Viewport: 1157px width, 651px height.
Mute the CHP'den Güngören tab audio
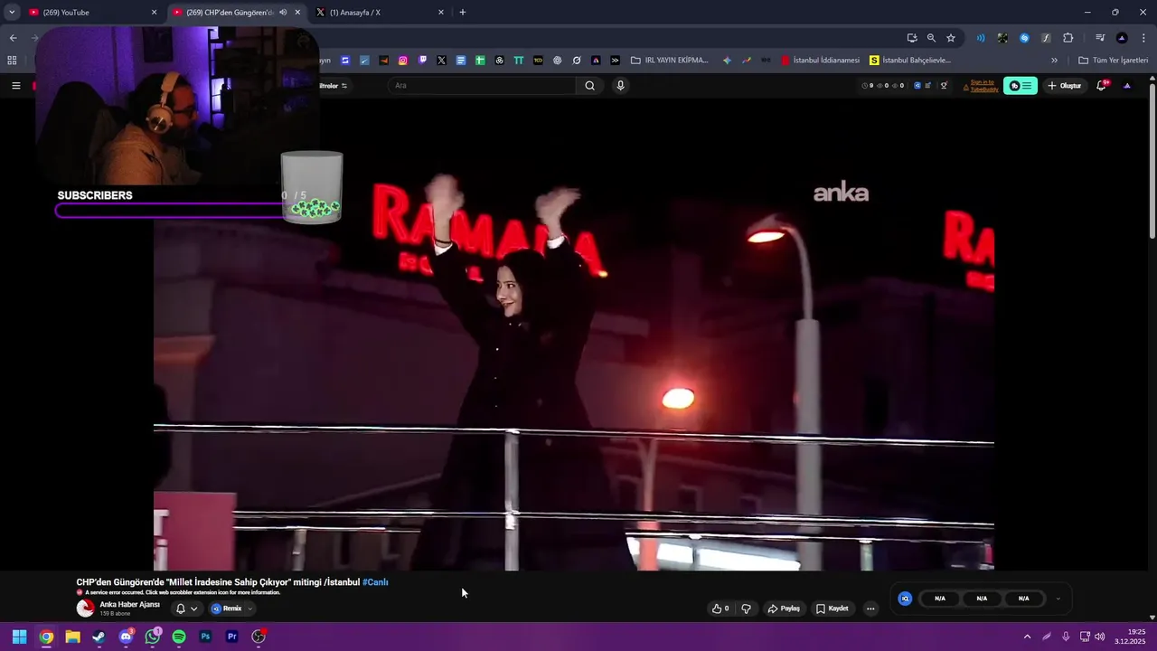[284, 13]
